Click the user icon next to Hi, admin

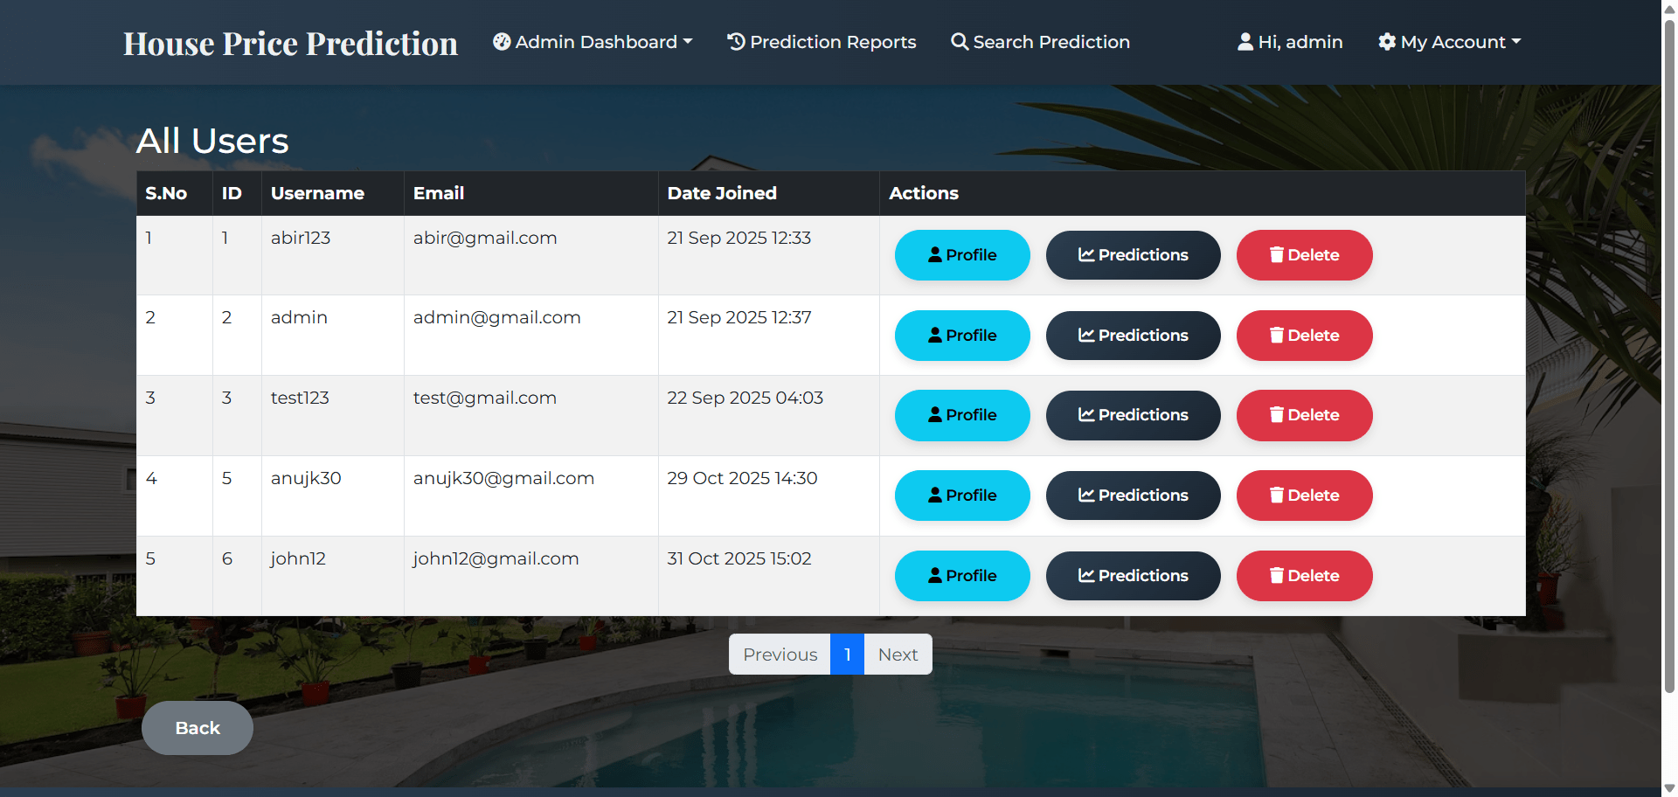pyautogui.click(x=1245, y=41)
